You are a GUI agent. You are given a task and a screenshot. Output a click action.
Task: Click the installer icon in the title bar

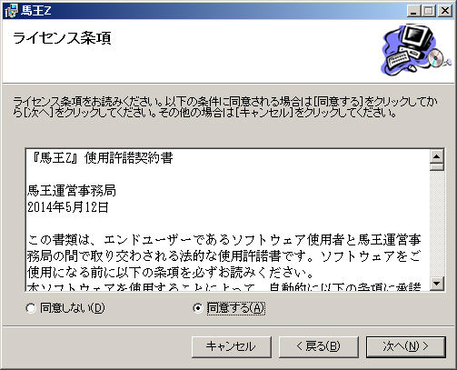tap(11, 11)
